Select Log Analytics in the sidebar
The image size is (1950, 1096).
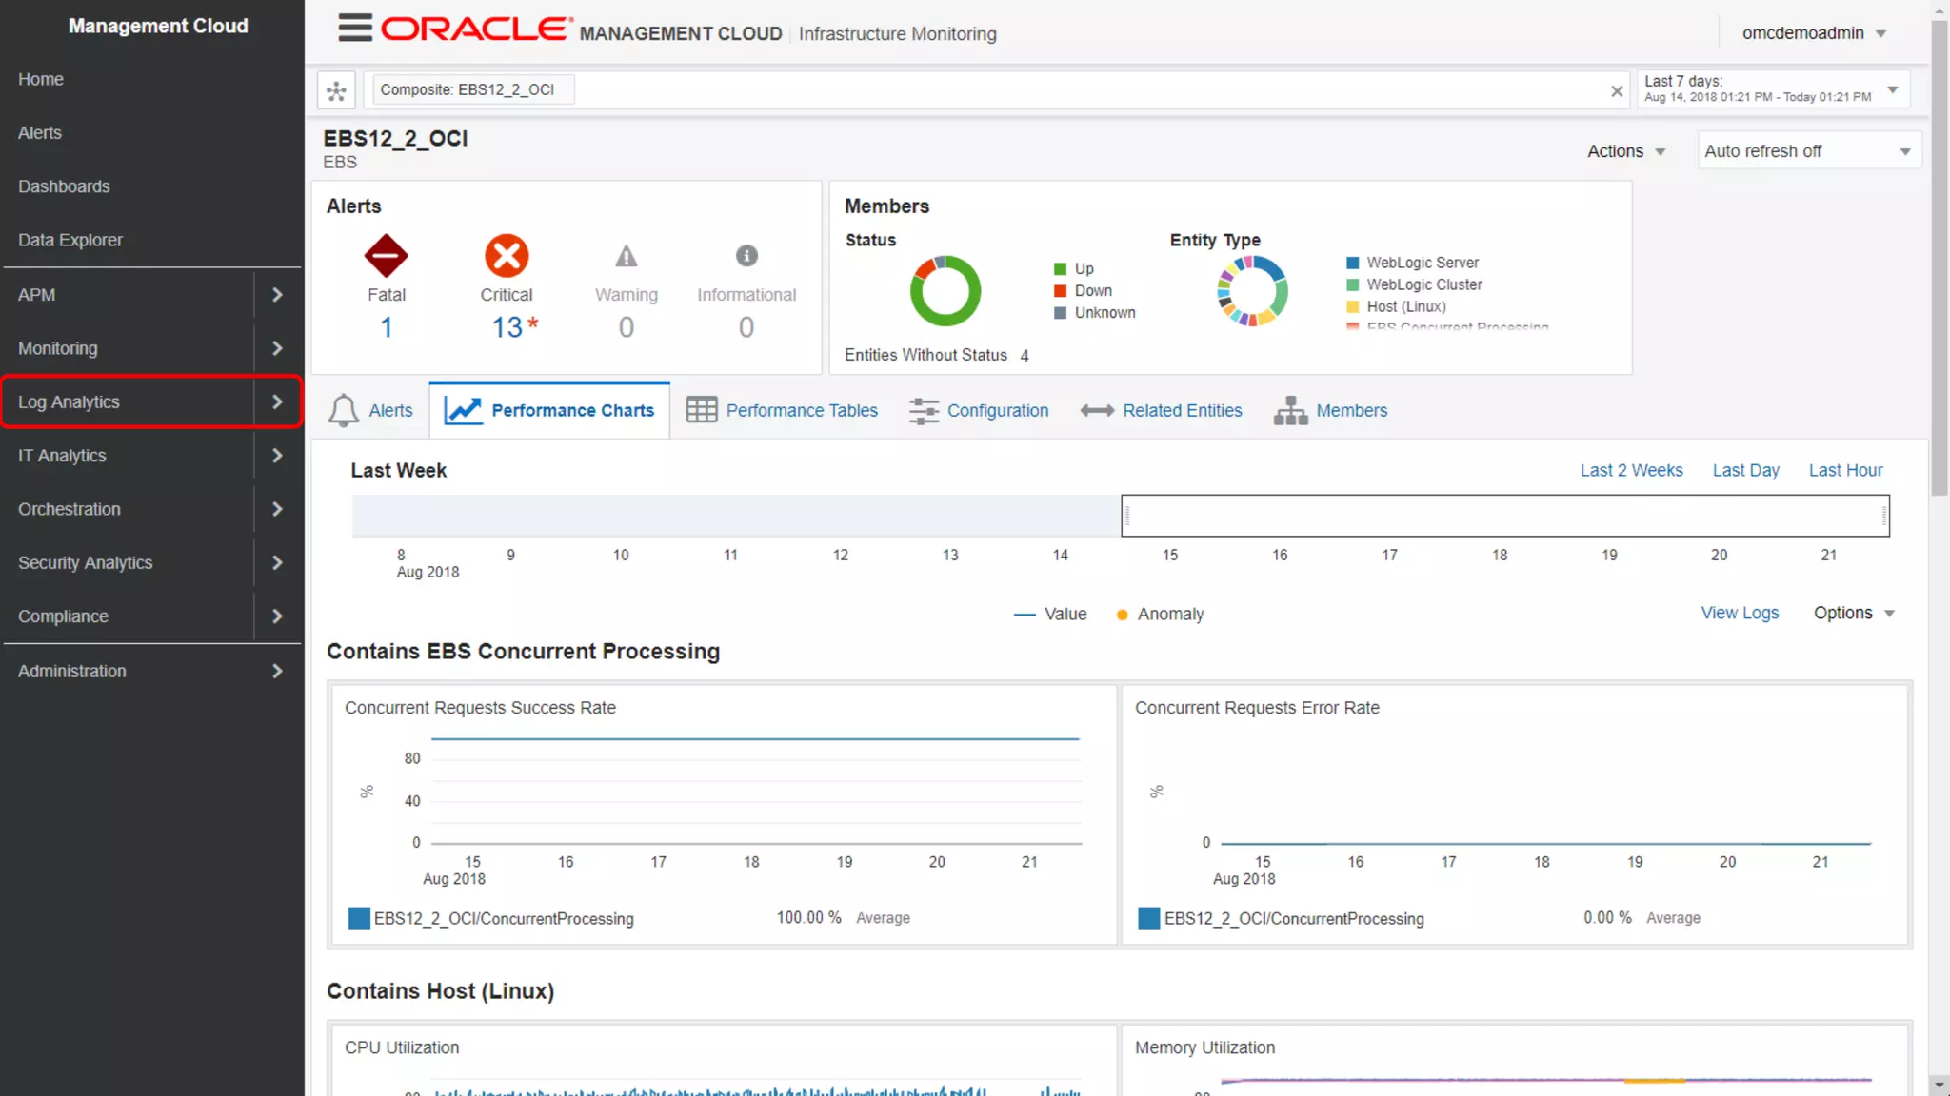(69, 401)
